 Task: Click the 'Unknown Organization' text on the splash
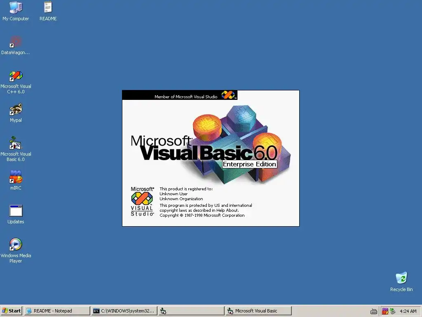(x=181, y=199)
